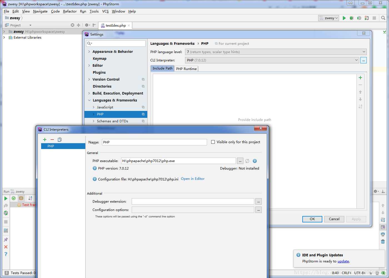Image resolution: width=389 pixels, height=278 pixels.
Task: Toggle tool window buttons in status bar corner
Action: pyautogui.click(x=7, y=273)
